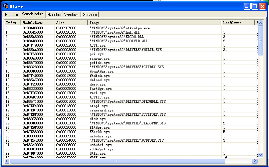Viewport: 269px width, 167px height.
Task: Click ModuleBase value 0x806E6000
Action: (33, 32)
